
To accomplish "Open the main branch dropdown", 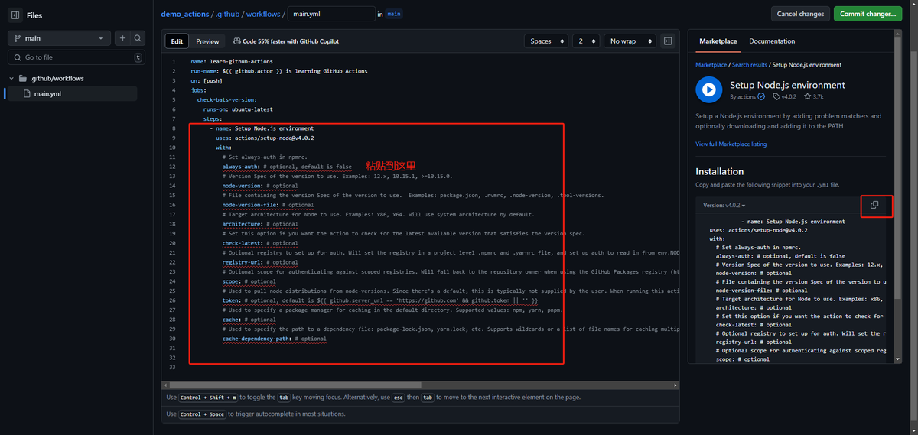I will 59,38.
